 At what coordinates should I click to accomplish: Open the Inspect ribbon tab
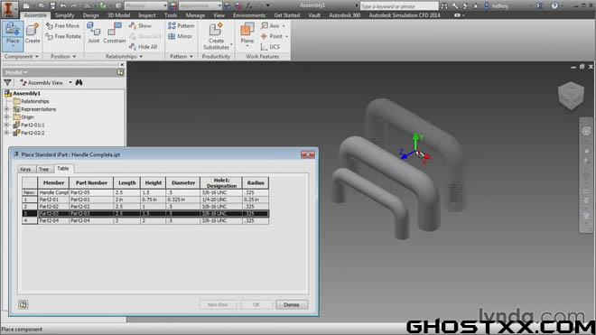[x=147, y=15]
